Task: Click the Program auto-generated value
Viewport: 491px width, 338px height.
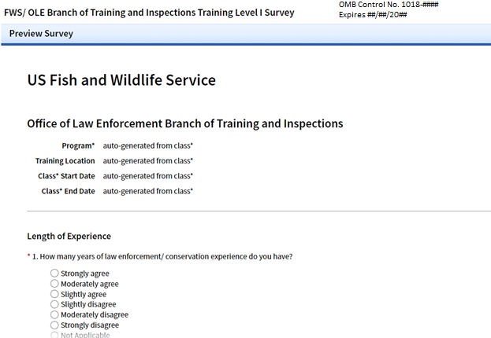Action: coord(148,146)
